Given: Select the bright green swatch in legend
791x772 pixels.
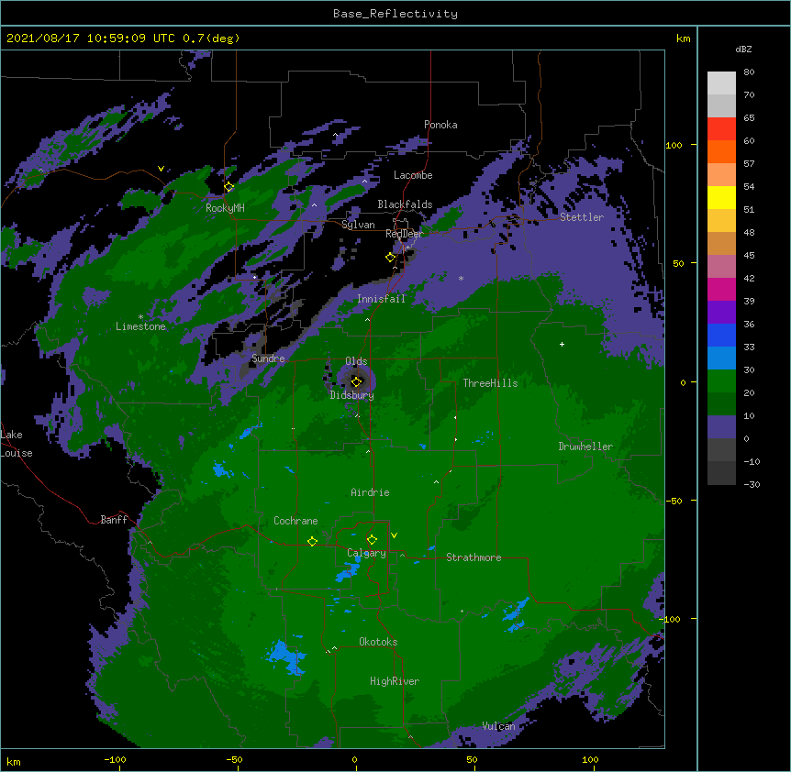Looking at the screenshot, I should point(721,381).
